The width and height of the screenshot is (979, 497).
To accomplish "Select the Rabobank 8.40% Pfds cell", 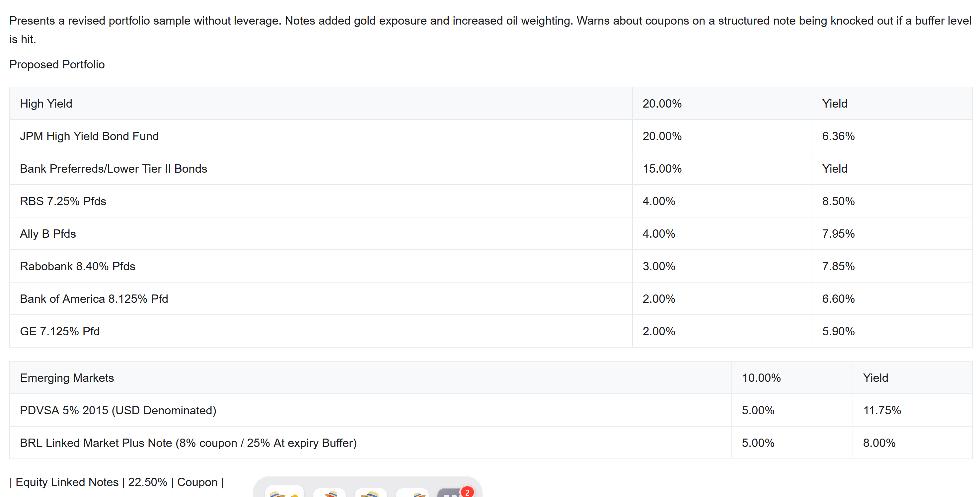I will pos(78,266).
